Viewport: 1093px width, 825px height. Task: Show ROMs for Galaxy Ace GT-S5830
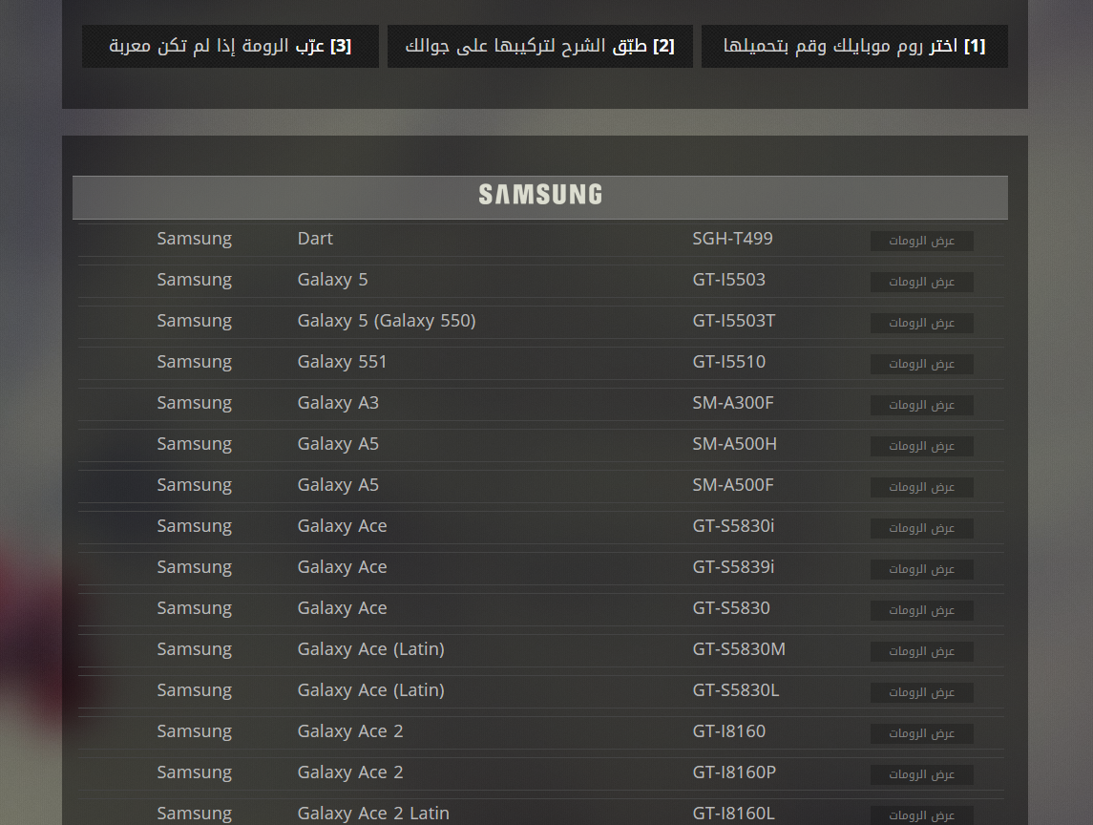coord(921,611)
